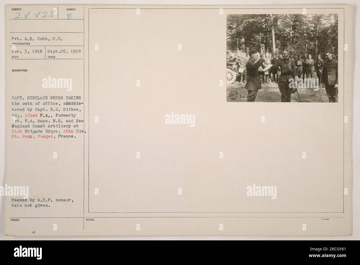Click the taken date Sept. 26, 1918

coord(63,51)
